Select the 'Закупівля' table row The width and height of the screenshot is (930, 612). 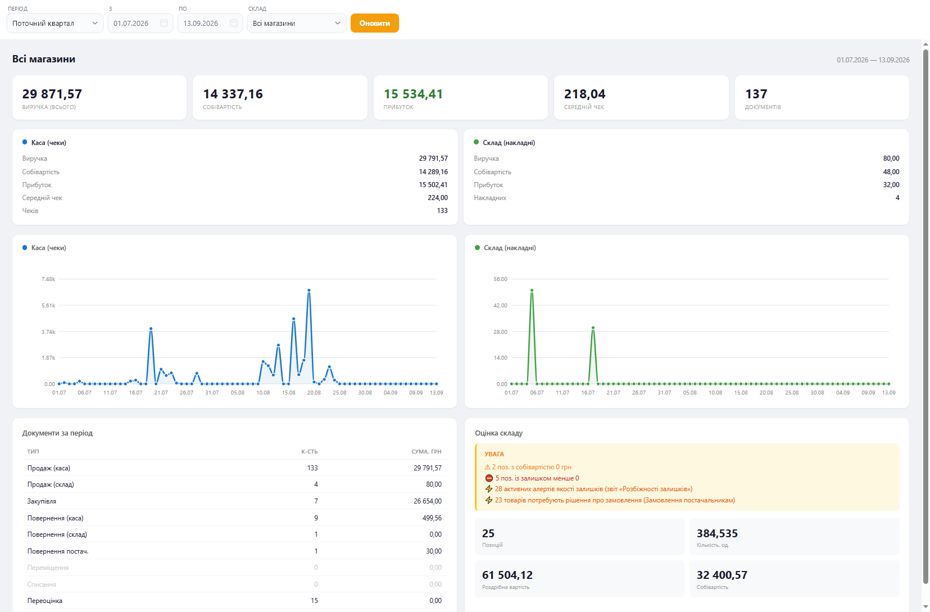[234, 501]
